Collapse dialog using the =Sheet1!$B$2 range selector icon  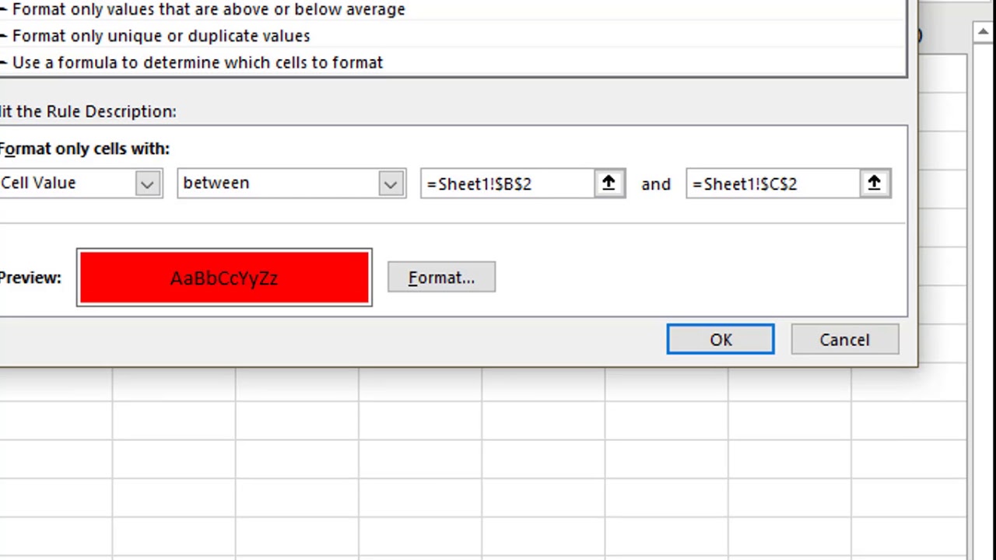click(x=608, y=184)
